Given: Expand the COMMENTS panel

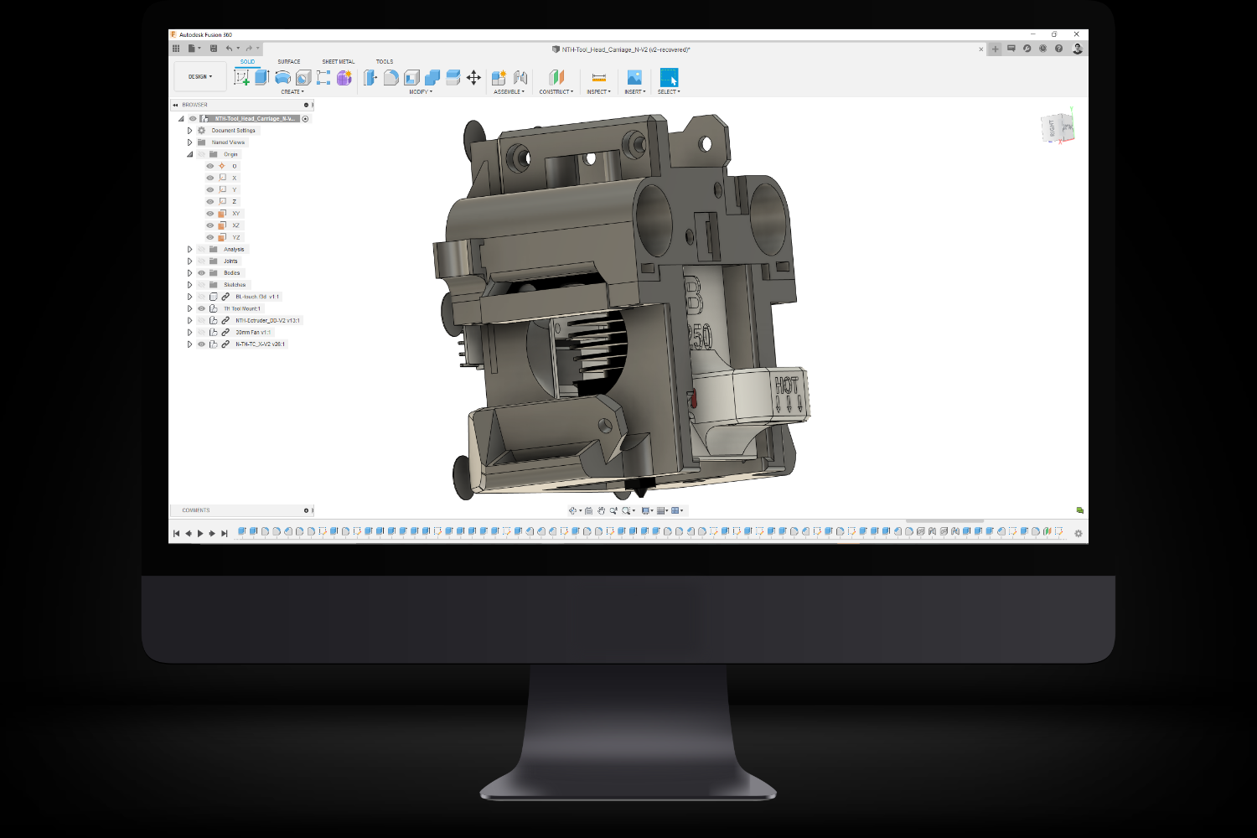Looking at the screenshot, I should [307, 510].
